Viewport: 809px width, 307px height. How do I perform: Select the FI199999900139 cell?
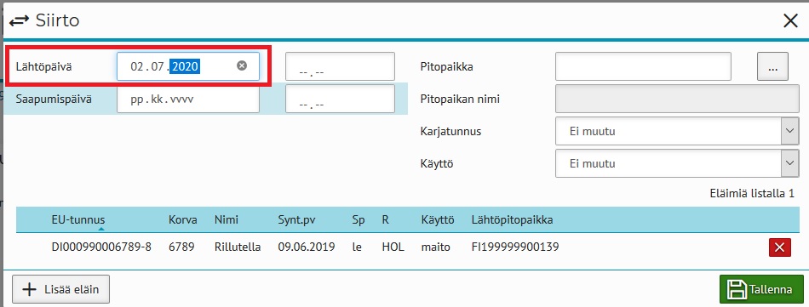(515, 247)
